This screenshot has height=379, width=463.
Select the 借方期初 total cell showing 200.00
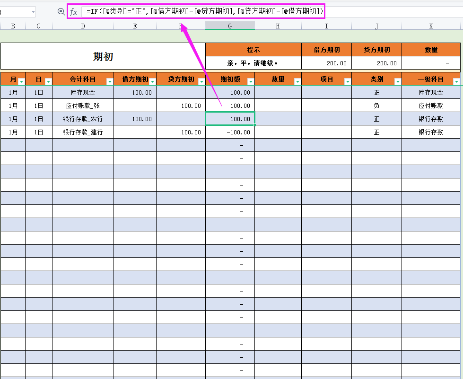pos(327,62)
